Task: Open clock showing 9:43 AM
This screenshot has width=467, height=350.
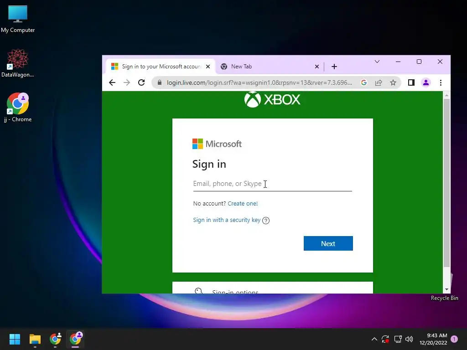Action: [x=433, y=339]
